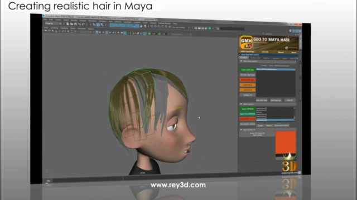Click the green Apply GMHStyle button
357x200 pixels.
[248, 109]
